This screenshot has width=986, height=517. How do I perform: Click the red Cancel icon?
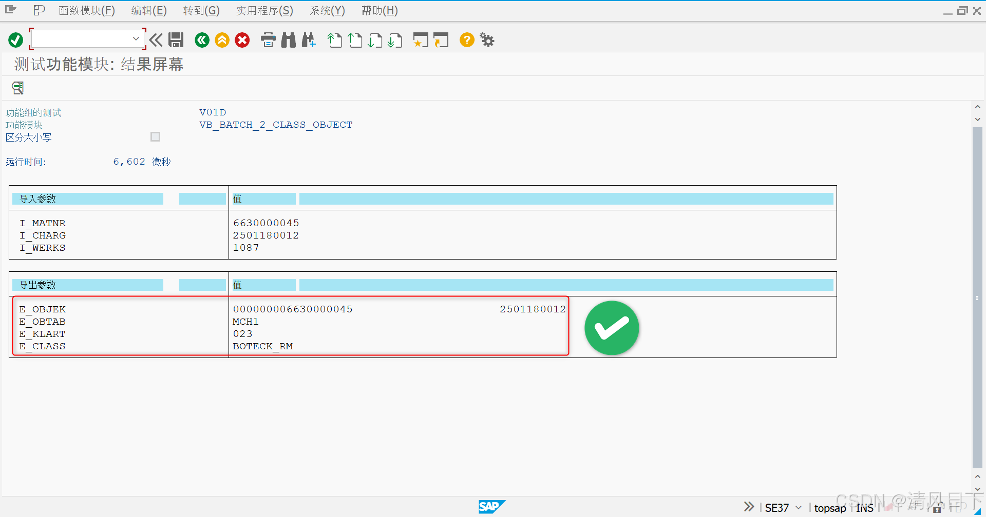[242, 39]
